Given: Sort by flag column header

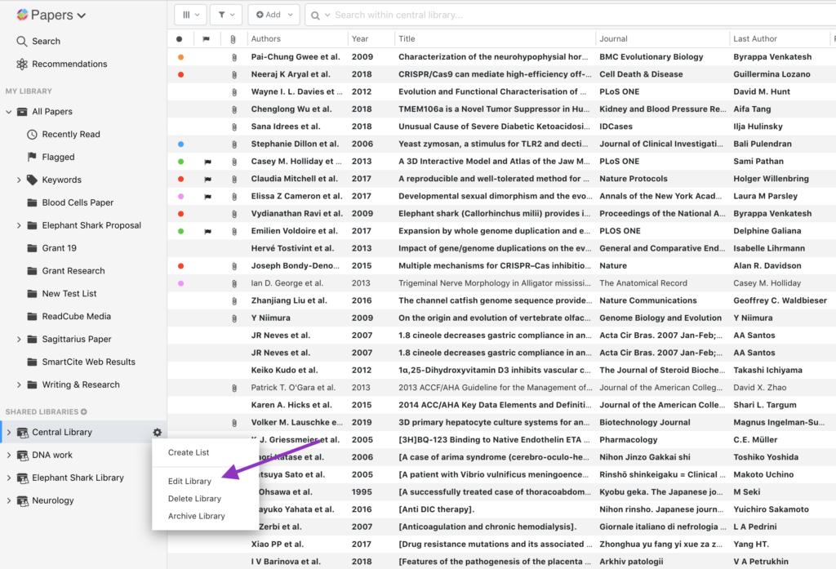Looking at the screenshot, I should (x=207, y=39).
